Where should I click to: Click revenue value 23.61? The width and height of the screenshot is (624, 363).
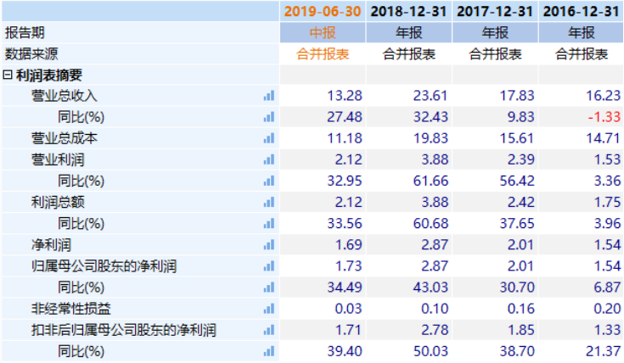tap(430, 96)
